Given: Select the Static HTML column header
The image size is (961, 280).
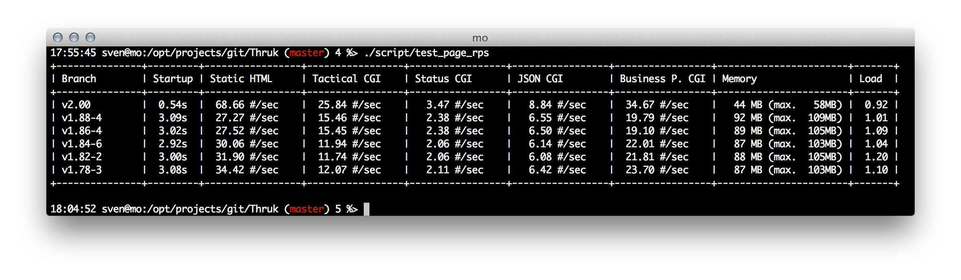Looking at the screenshot, I should tap(241, 79).
